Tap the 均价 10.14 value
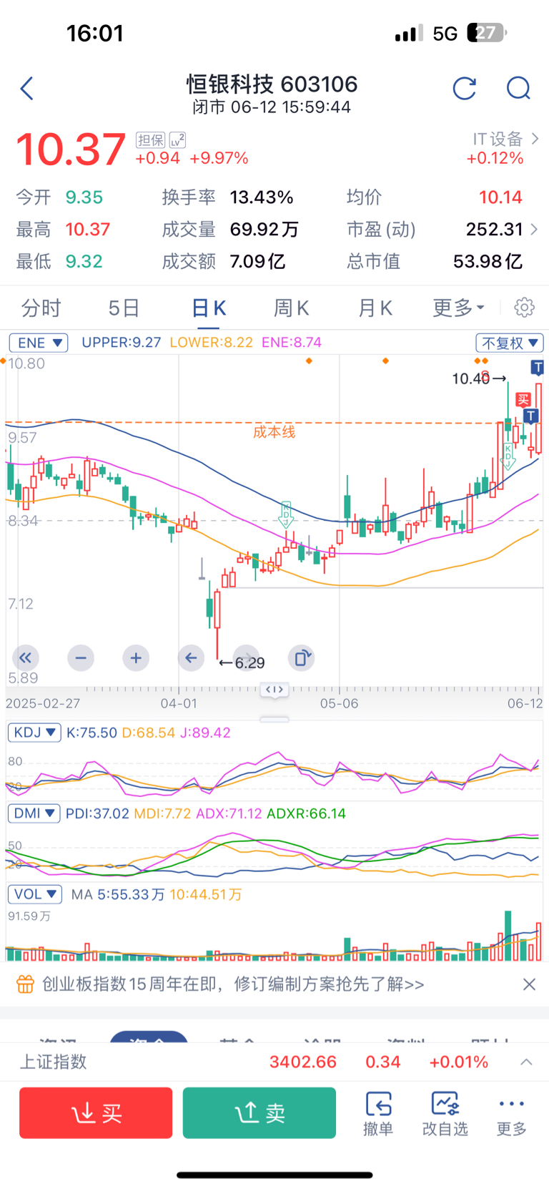This screenshot has width=549, height=1189. (x=500, y=197)
